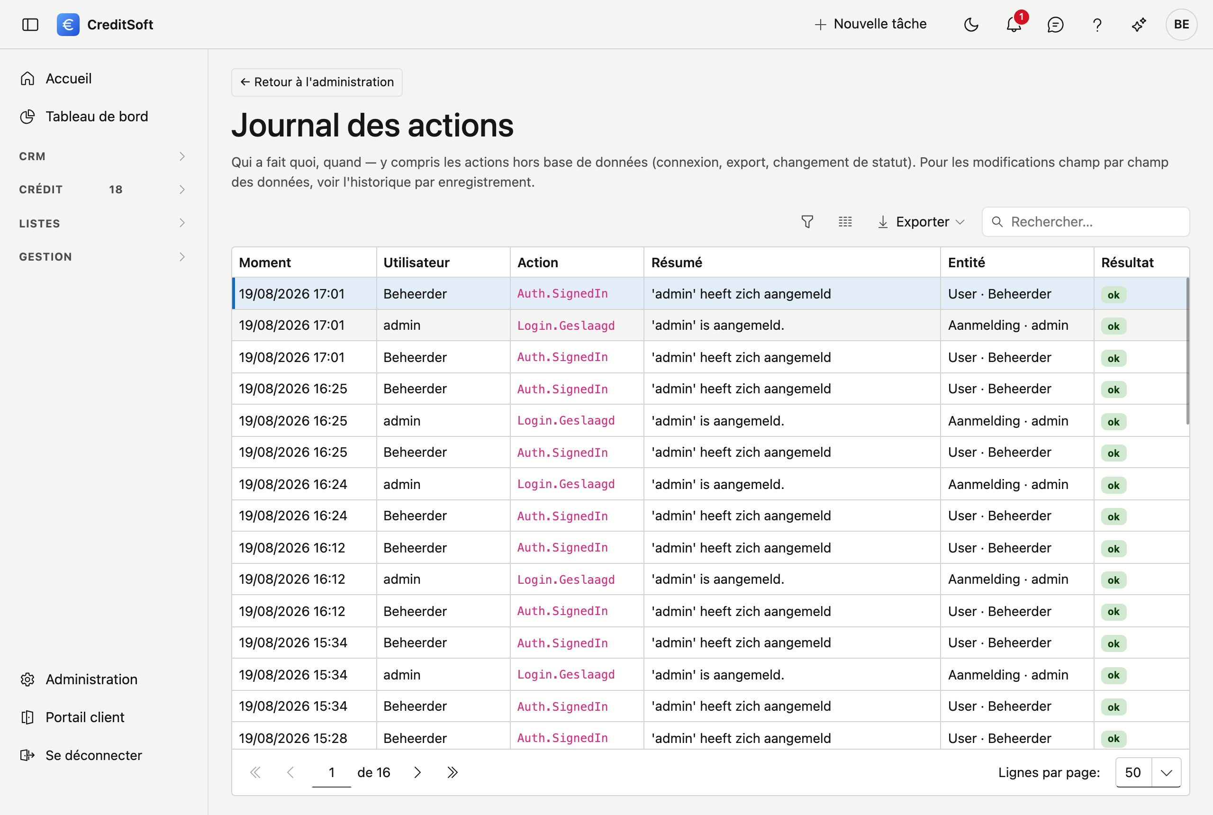
Task: Click the Exporter download arrow icon
Action: 882,222
